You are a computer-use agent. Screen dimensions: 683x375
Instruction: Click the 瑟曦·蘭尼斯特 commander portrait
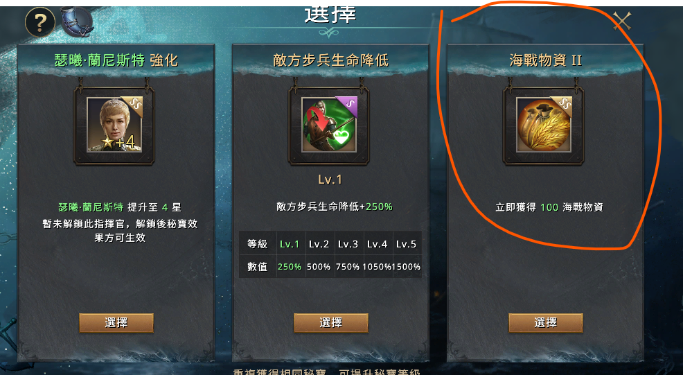pos(114,125)
